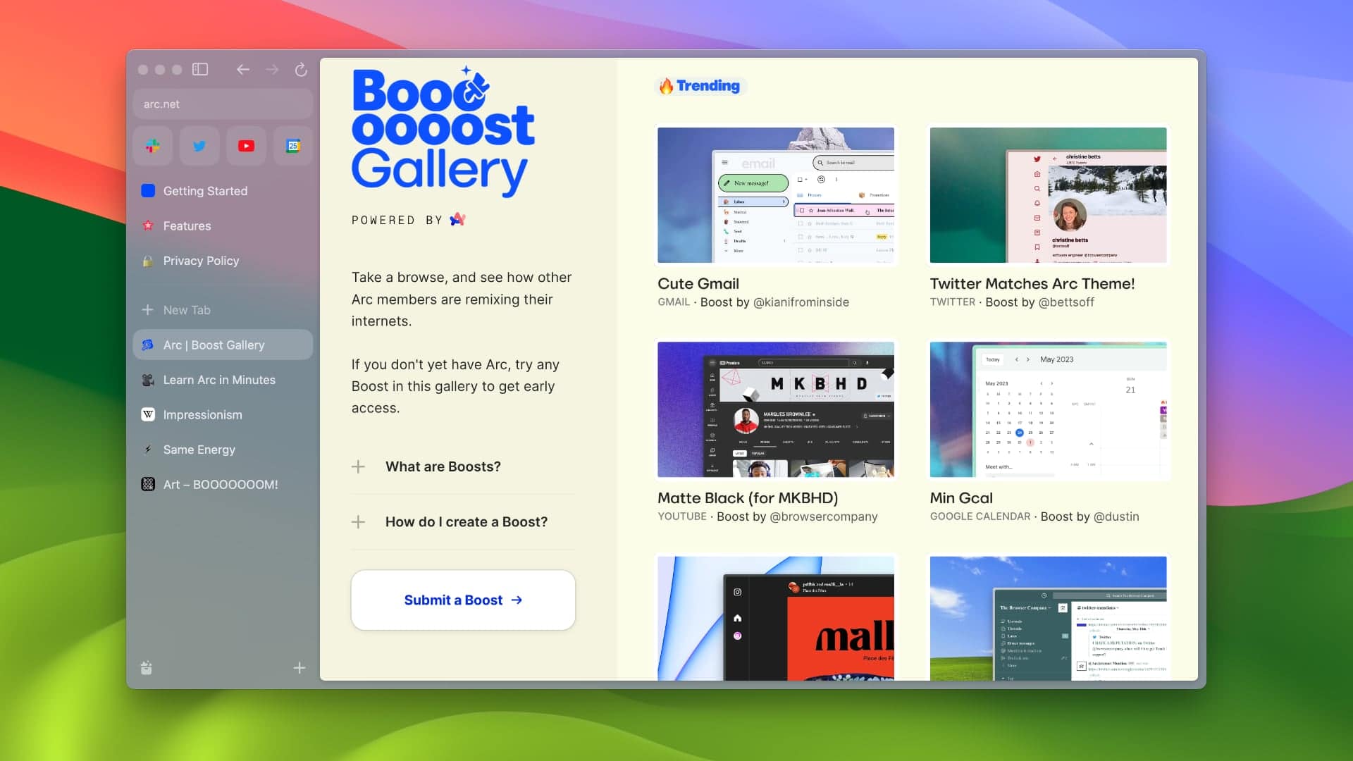The image size is (1353, 761).
Task: Open the Cute Gmail boost thumbnail
Action: [775, 195]
